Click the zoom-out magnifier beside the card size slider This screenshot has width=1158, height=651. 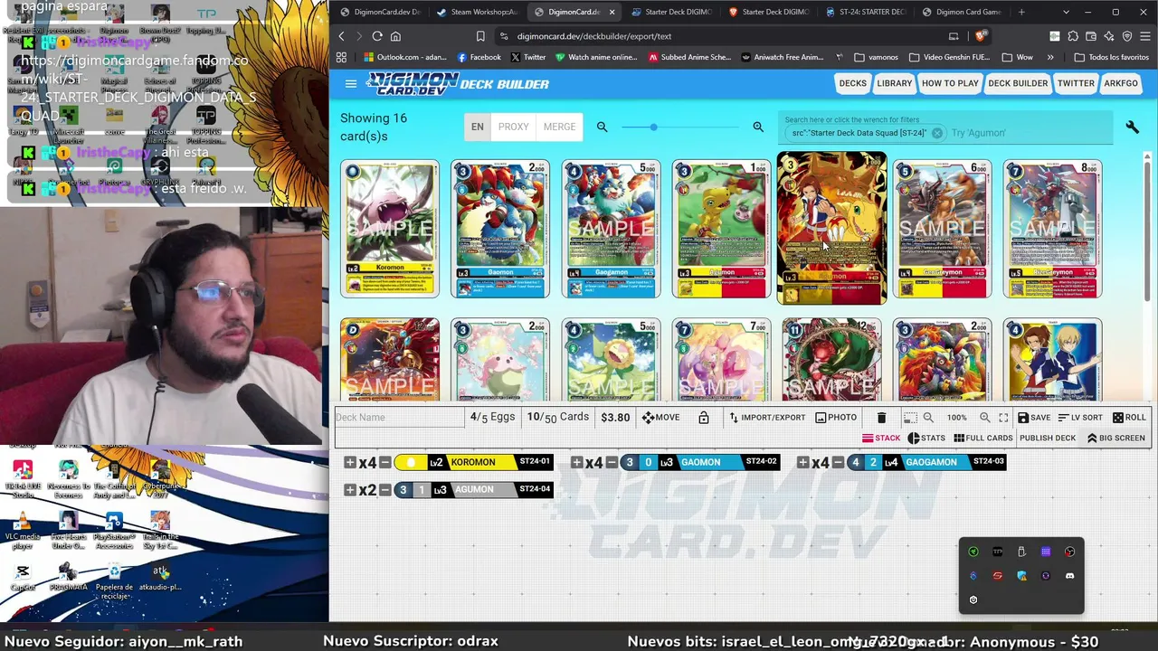602,127
